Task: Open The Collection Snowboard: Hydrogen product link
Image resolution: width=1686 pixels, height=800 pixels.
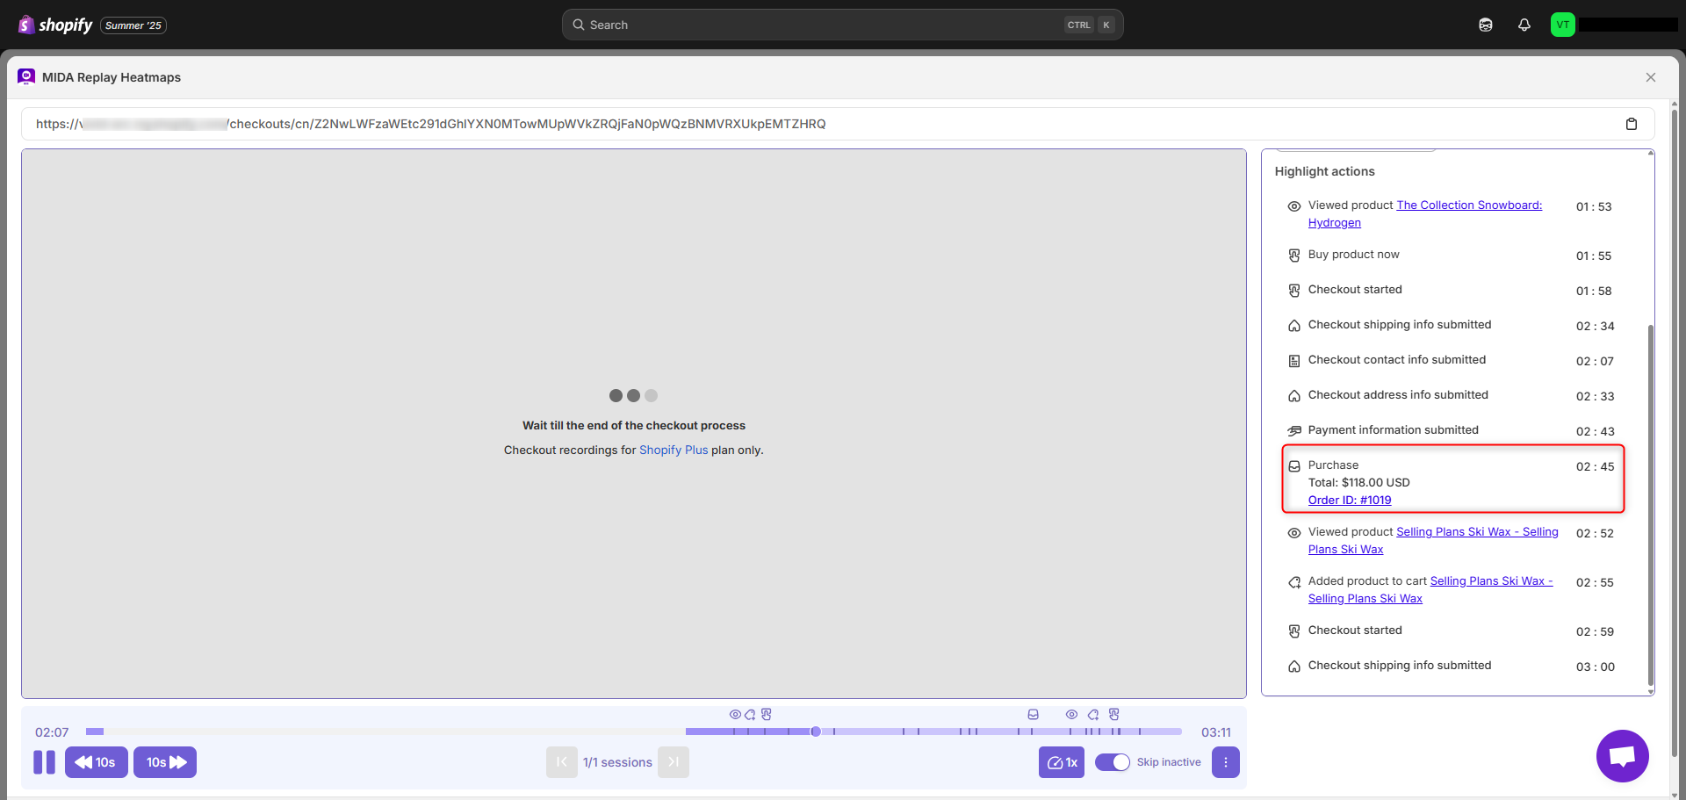Action: pyautogui.click(x=1468, y=205)
